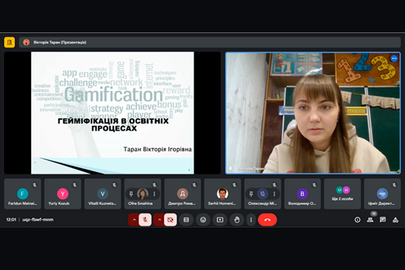The height and width of the screenshot is (270, 405).
Task: Show the participants people panel
Action: [x=370, y=220]
